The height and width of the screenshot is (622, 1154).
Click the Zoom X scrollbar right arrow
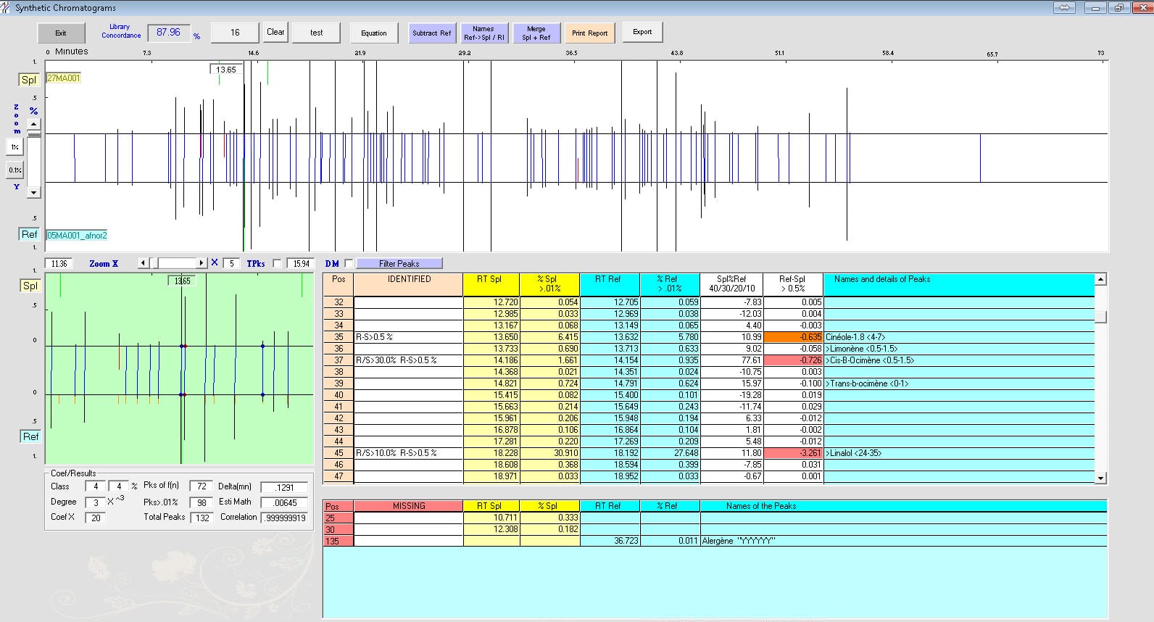(x=202, y=263)
